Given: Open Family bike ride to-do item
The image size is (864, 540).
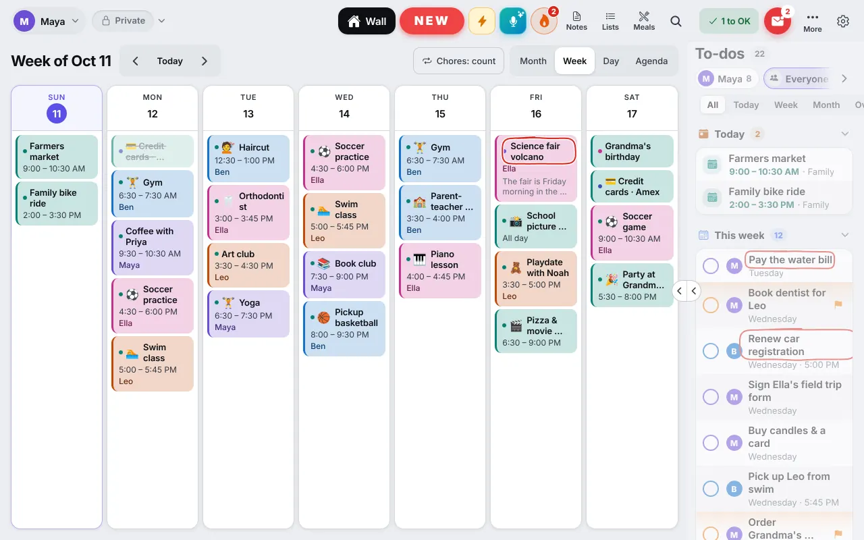Looking at the screenshot, I should tap(774, 198).
